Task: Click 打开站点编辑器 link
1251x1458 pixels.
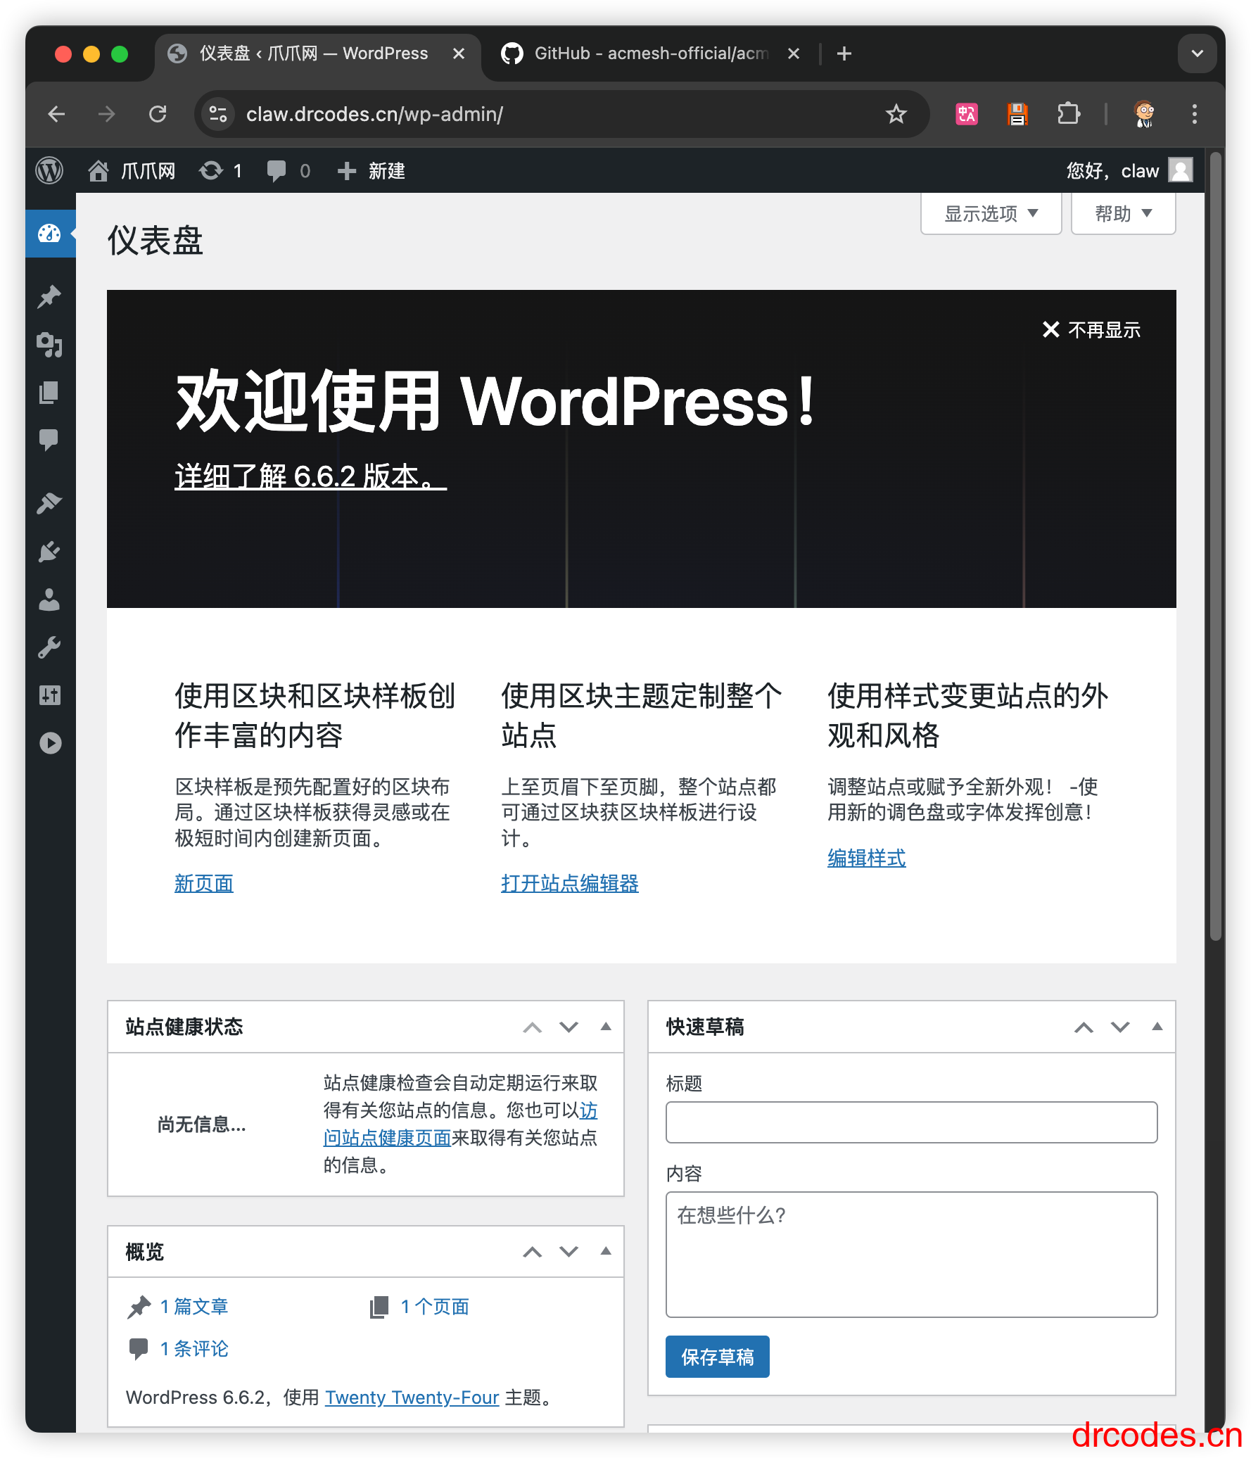Action: 570,883
